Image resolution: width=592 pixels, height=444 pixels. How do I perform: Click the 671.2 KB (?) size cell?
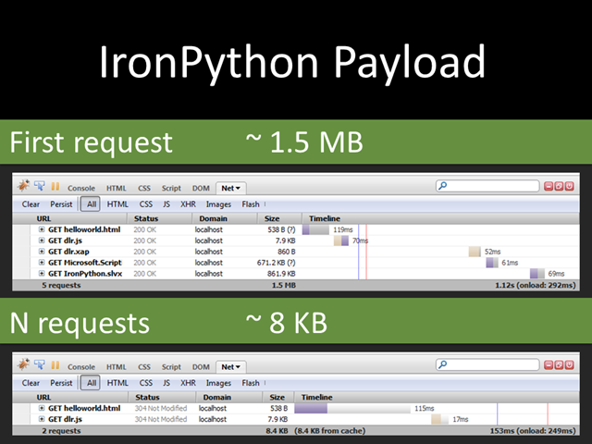coord(276,263)
